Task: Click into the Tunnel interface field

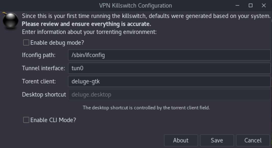Action: pyautogui.click(x=169, y=68)
